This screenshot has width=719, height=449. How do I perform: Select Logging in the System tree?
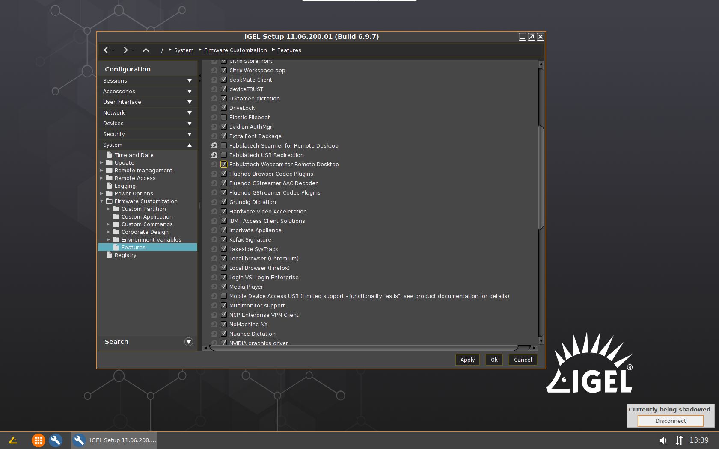(125, 186)
